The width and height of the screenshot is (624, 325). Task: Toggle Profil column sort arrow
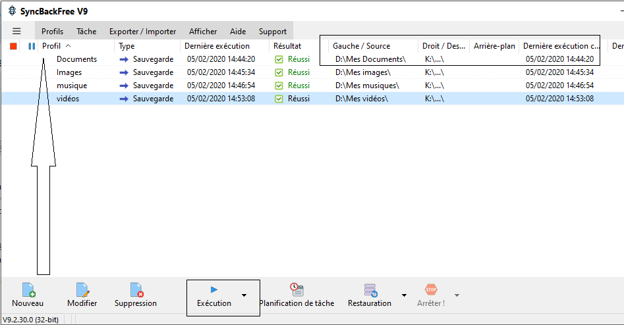point(68,45)
